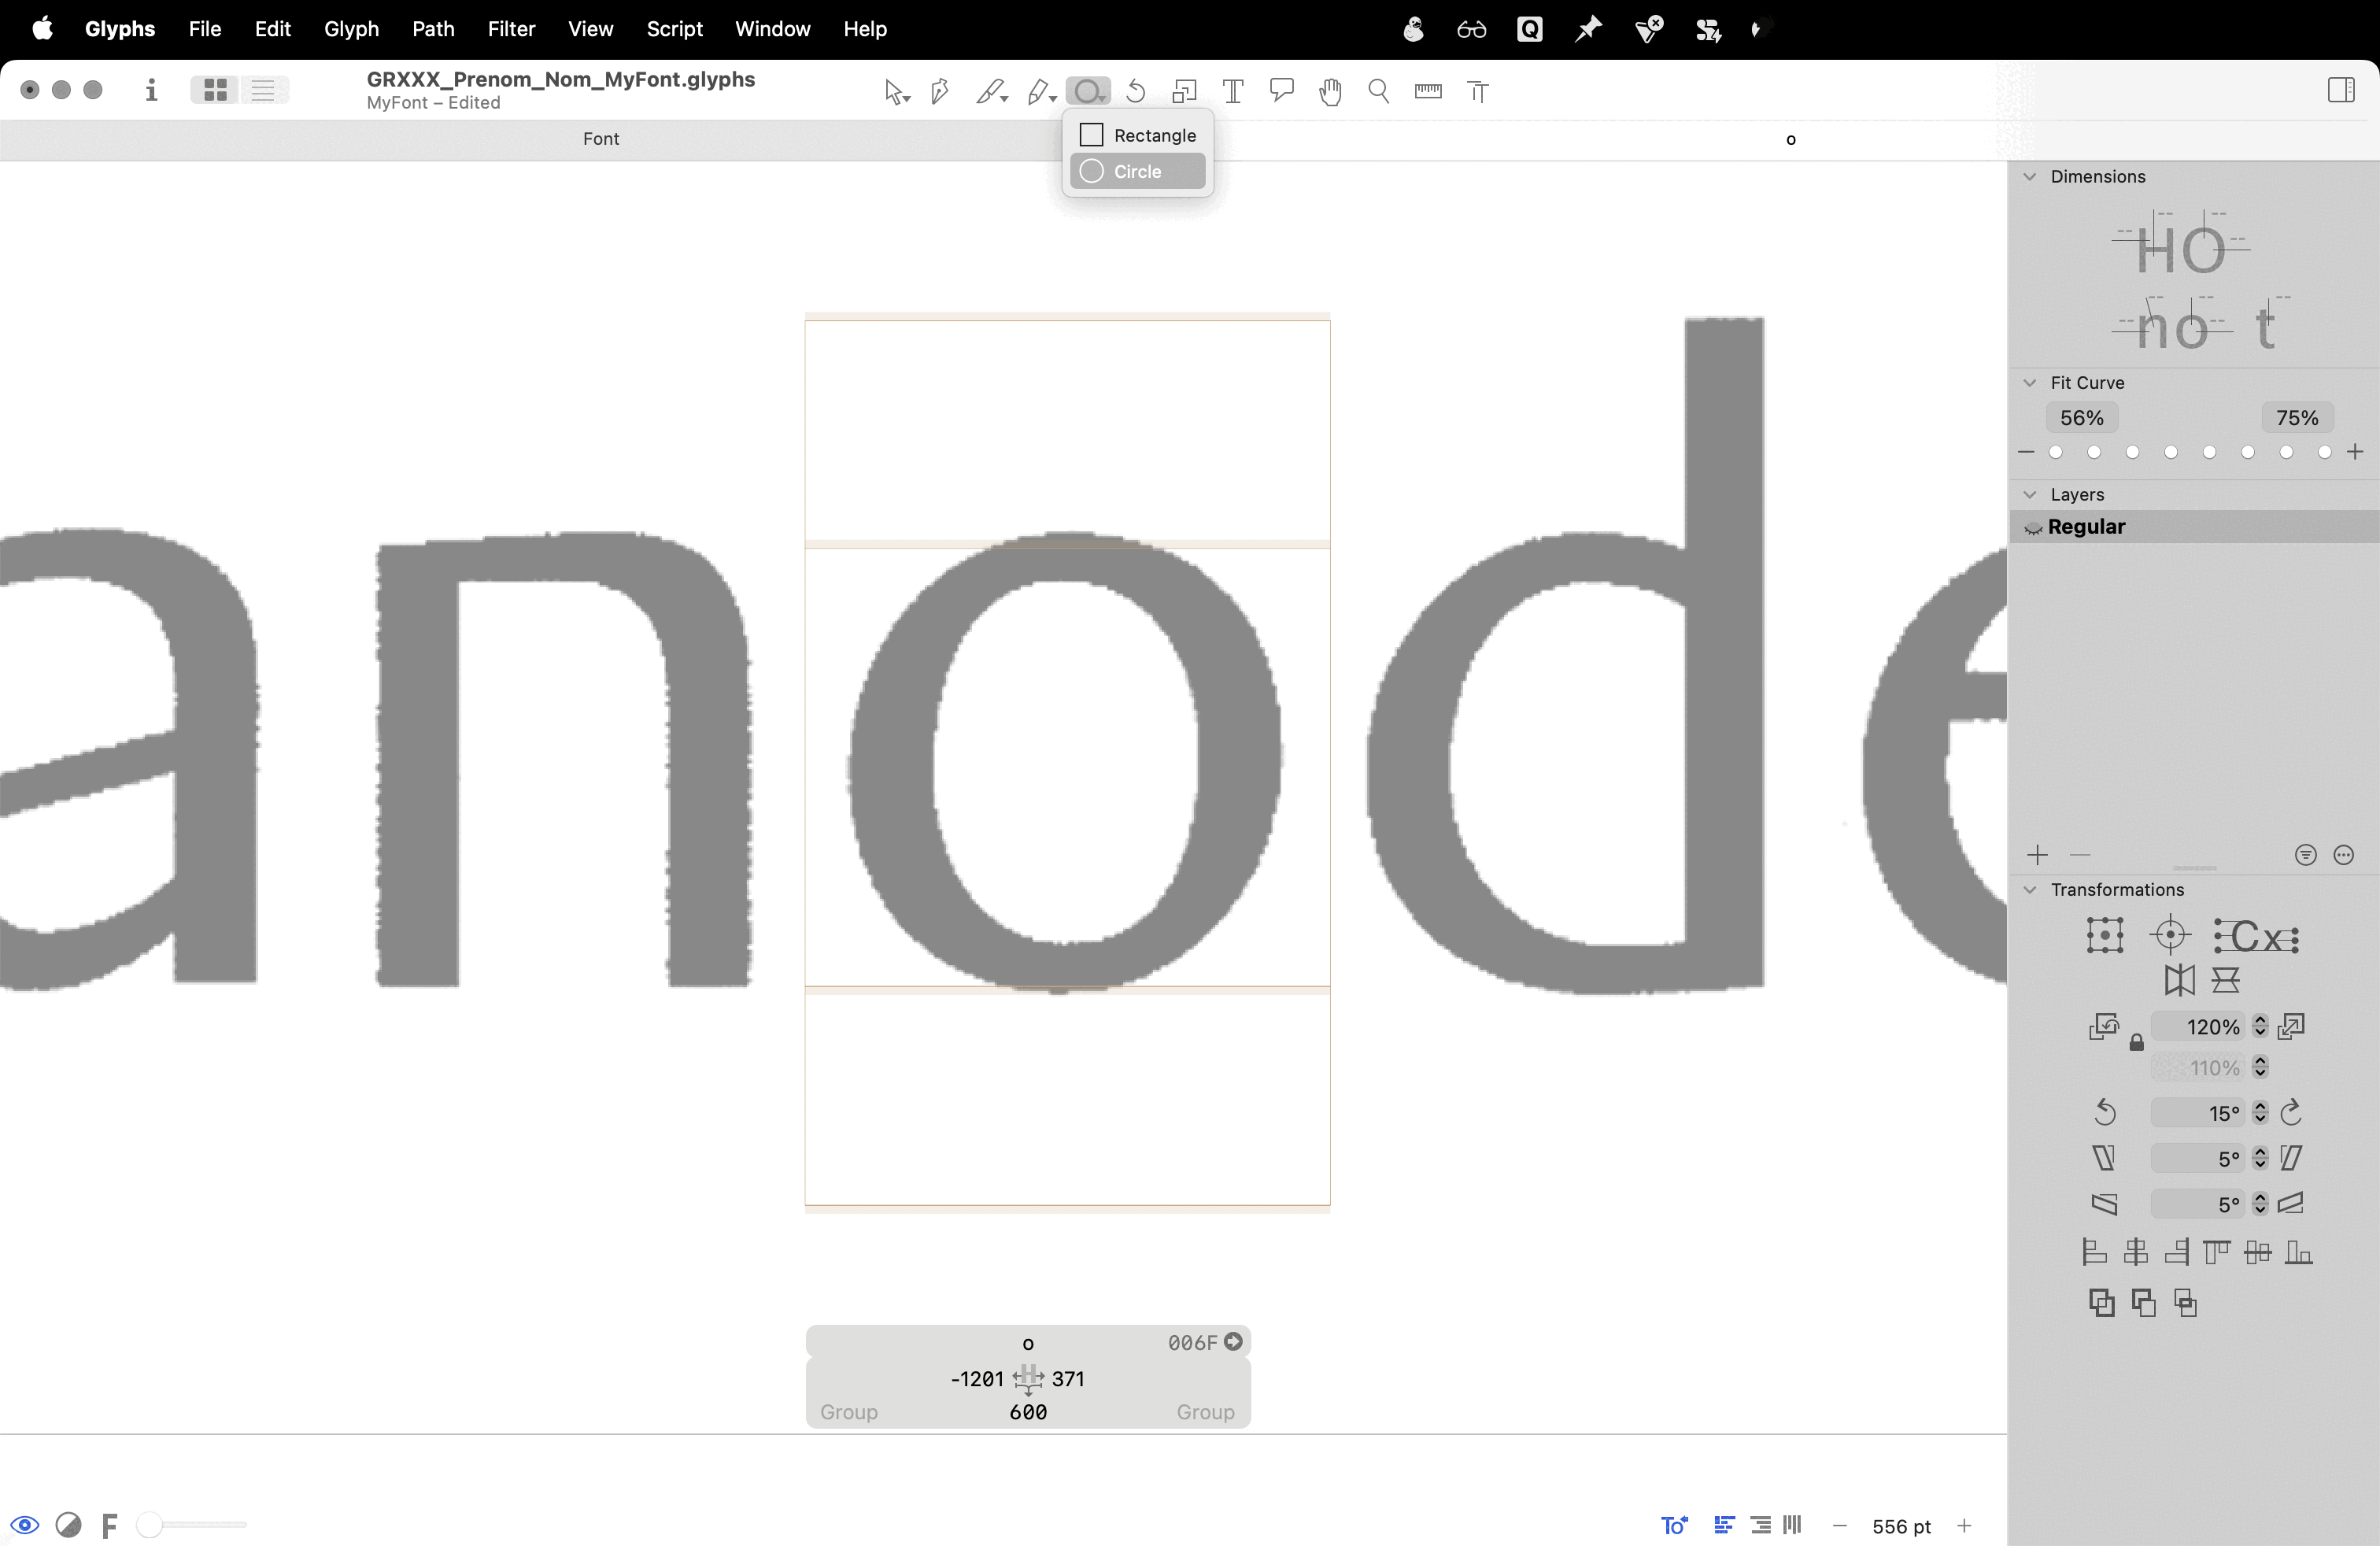Select the Zoom magnifier tool
Screen dimensions: 2380x1546
tap(1379, 92)
